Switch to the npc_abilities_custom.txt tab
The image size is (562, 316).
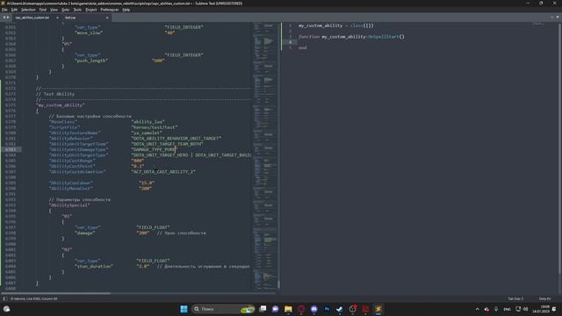click(32, 18)
